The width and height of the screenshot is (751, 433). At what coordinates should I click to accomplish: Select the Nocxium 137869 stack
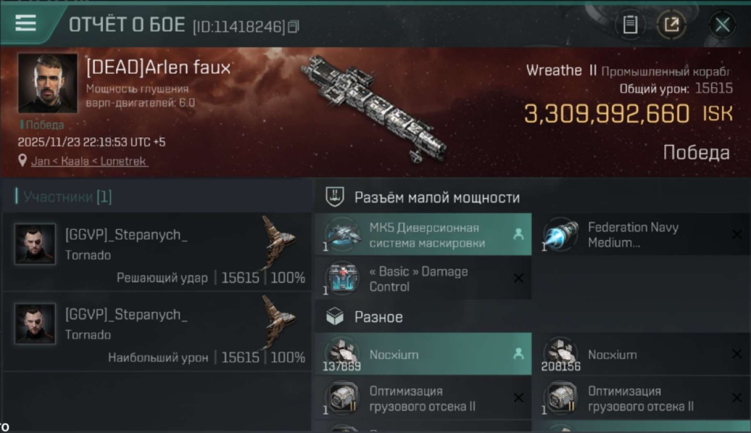(x=423, y=354)
